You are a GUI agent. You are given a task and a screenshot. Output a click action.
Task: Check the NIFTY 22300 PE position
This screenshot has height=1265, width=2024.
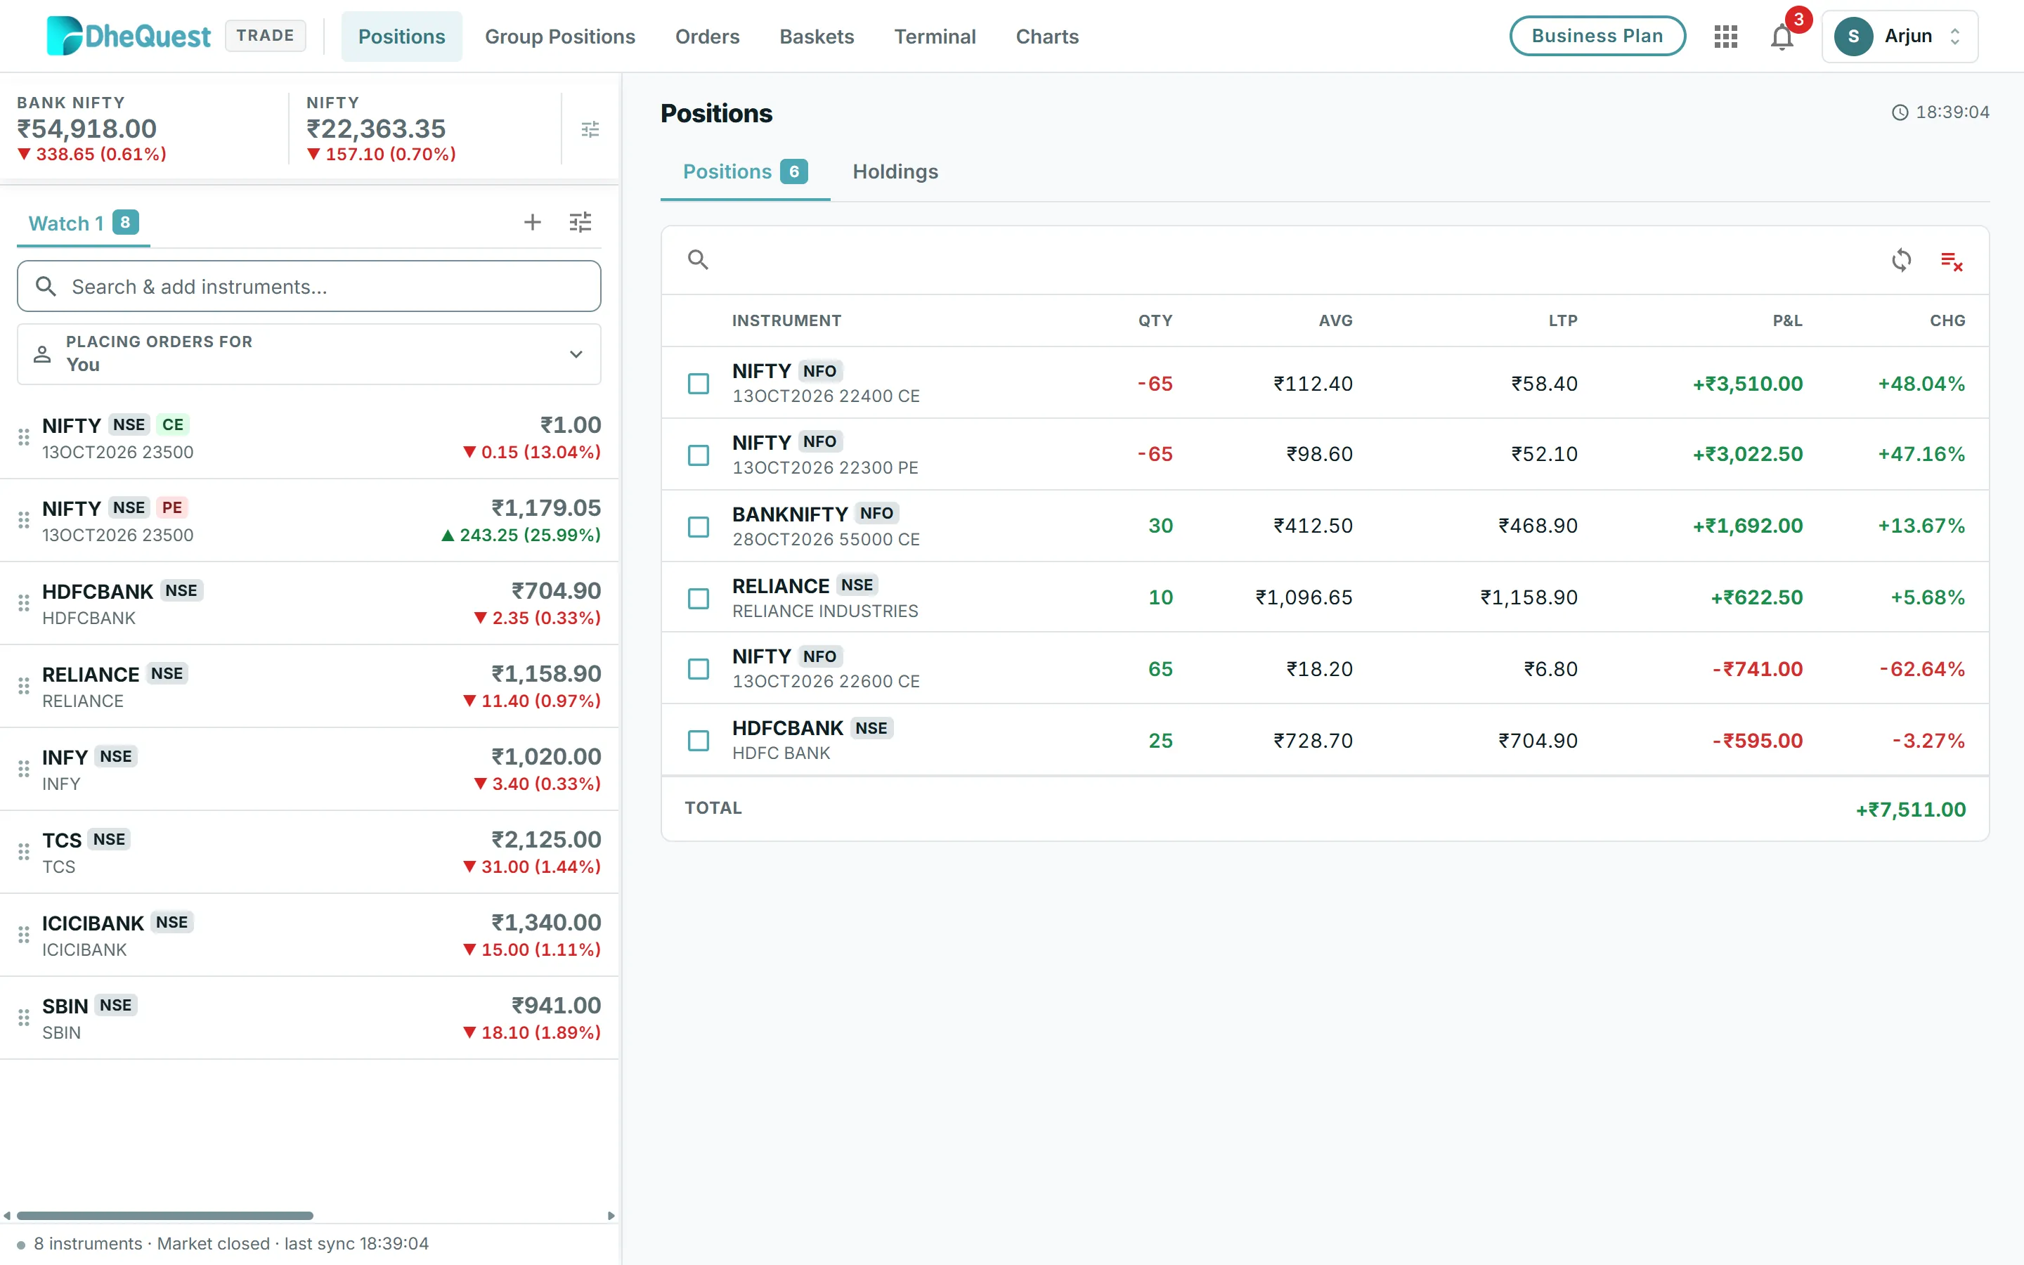point(699,454)
